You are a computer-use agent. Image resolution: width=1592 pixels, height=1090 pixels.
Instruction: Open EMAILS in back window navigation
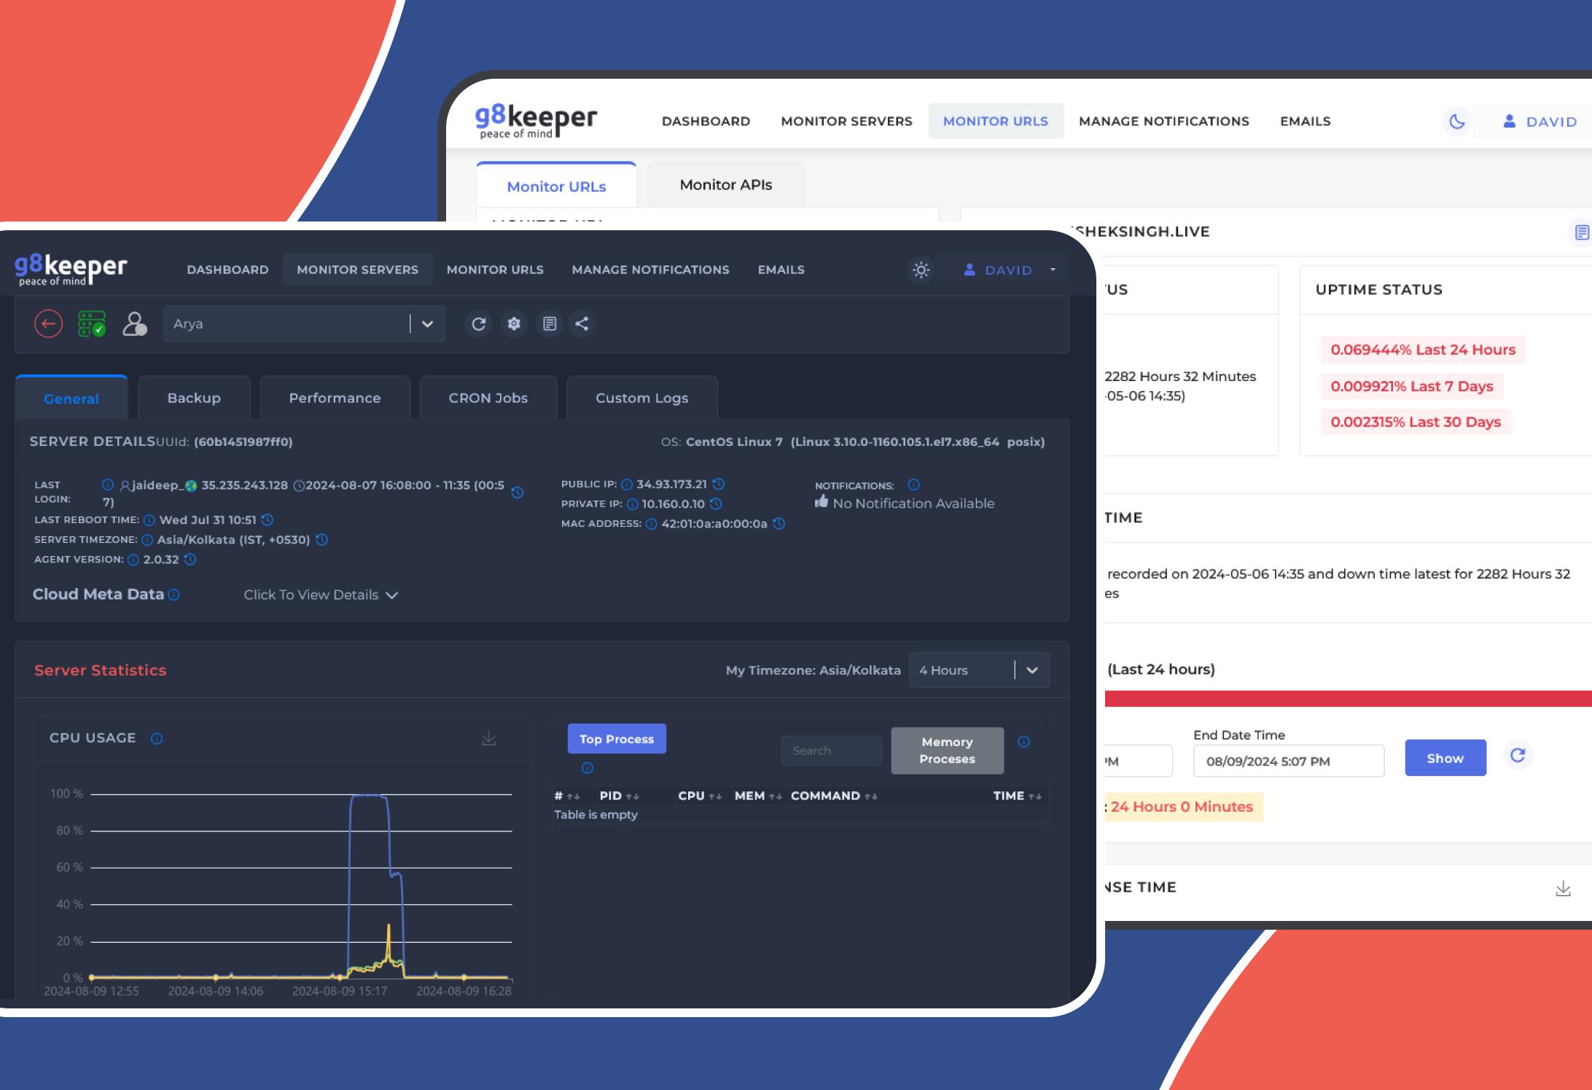1305,121
